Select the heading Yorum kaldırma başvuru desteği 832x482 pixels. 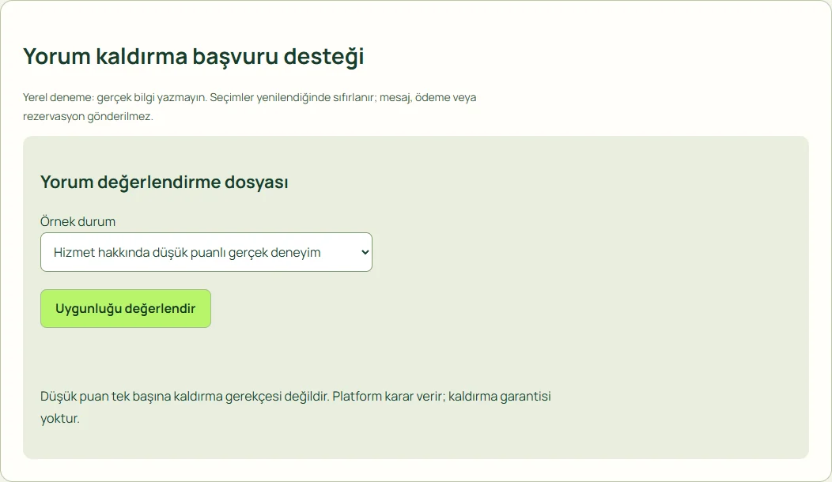point(193,56)
